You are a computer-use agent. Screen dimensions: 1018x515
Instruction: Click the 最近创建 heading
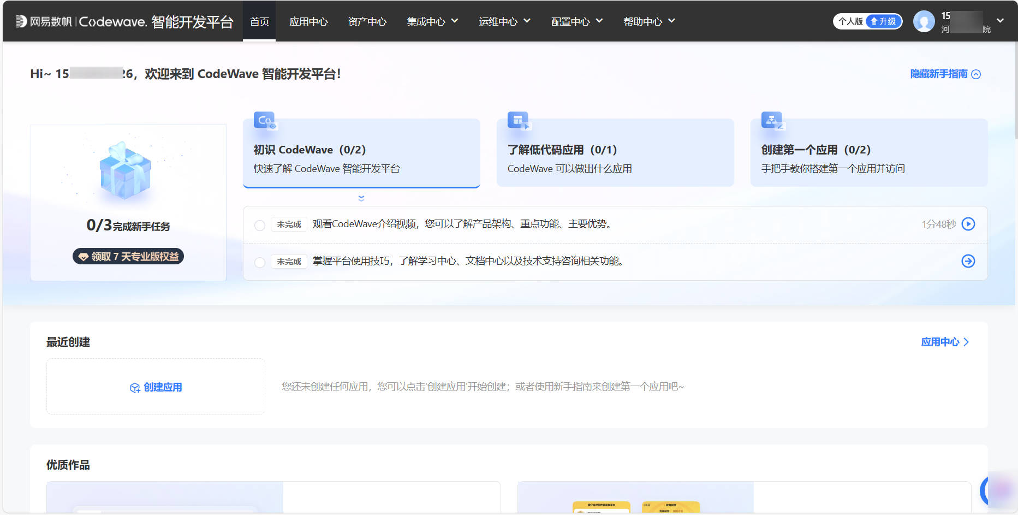(68, 342)
